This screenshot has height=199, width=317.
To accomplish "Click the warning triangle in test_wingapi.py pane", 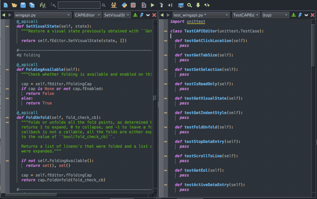I will [294, 15].
